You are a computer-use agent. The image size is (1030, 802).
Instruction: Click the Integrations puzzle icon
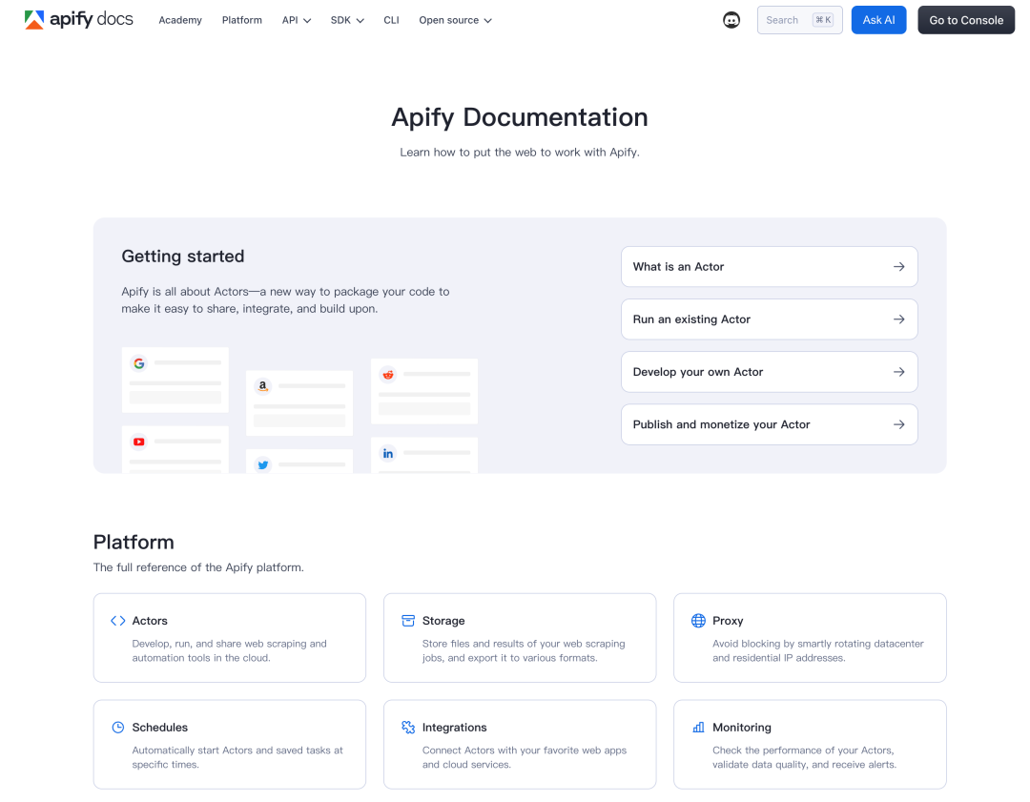408,727
